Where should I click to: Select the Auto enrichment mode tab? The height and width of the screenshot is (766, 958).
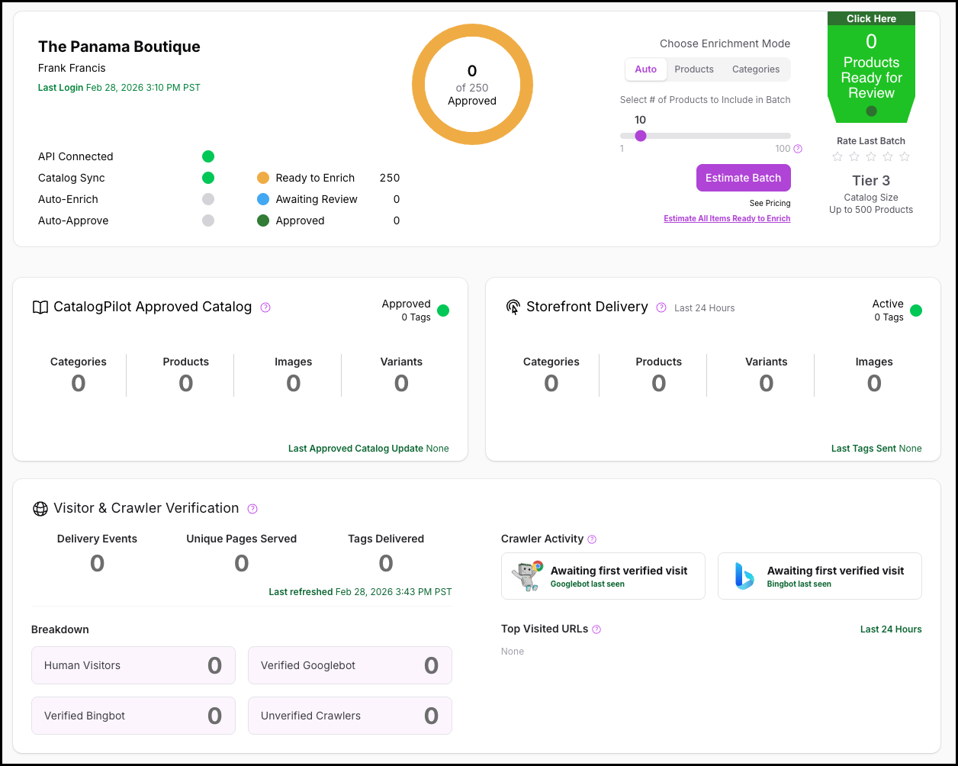[645, 69]
